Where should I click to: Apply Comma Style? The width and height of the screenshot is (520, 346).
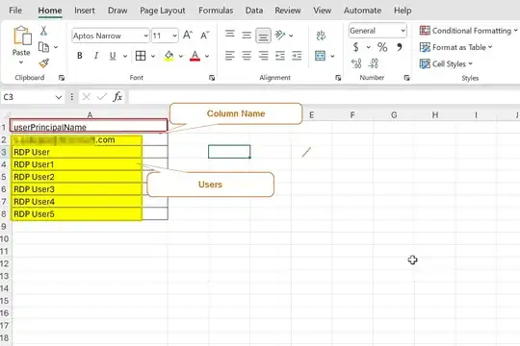pos(400,47)
